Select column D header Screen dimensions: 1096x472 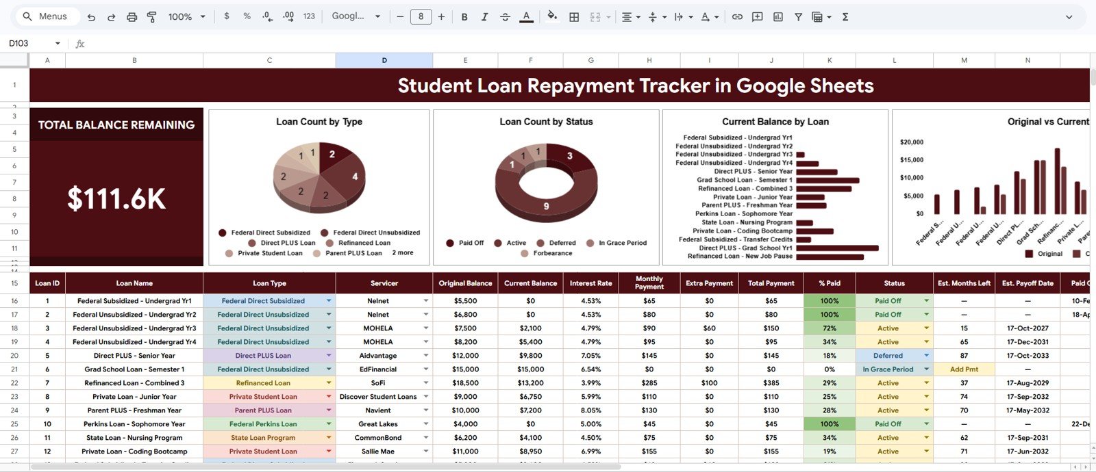tap(384, 60)
